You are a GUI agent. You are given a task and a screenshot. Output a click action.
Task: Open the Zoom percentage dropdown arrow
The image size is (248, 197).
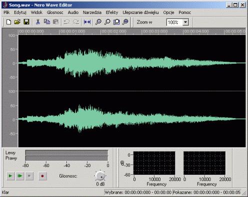click(x=185, y=22)
